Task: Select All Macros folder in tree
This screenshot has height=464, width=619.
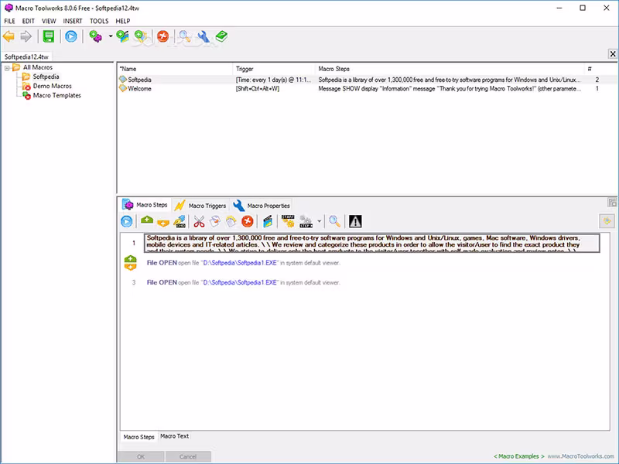Action: (x=37, y=67)
